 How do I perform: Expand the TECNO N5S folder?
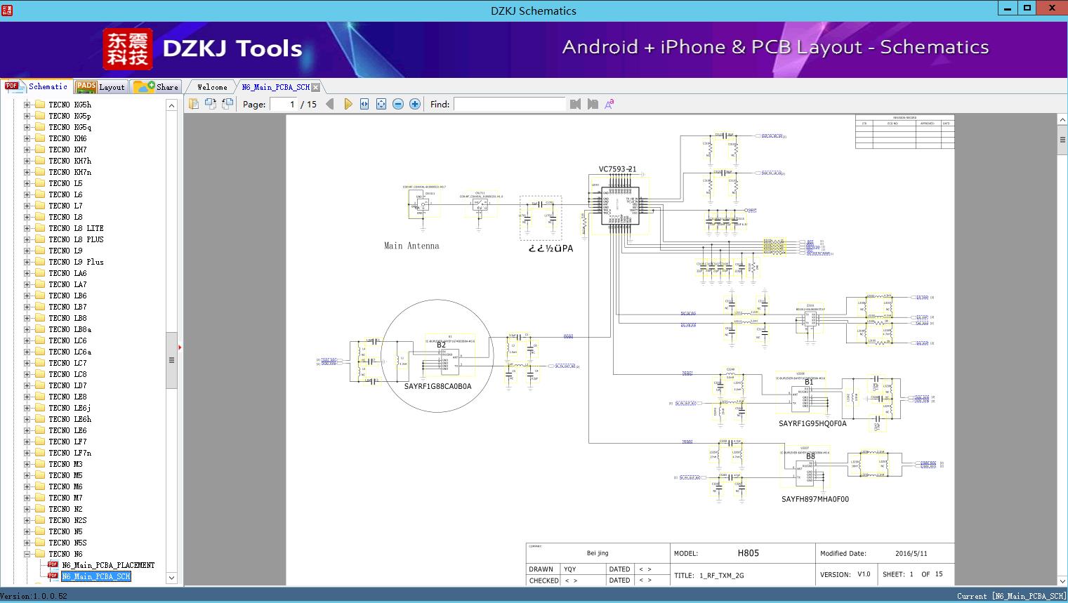27,543
